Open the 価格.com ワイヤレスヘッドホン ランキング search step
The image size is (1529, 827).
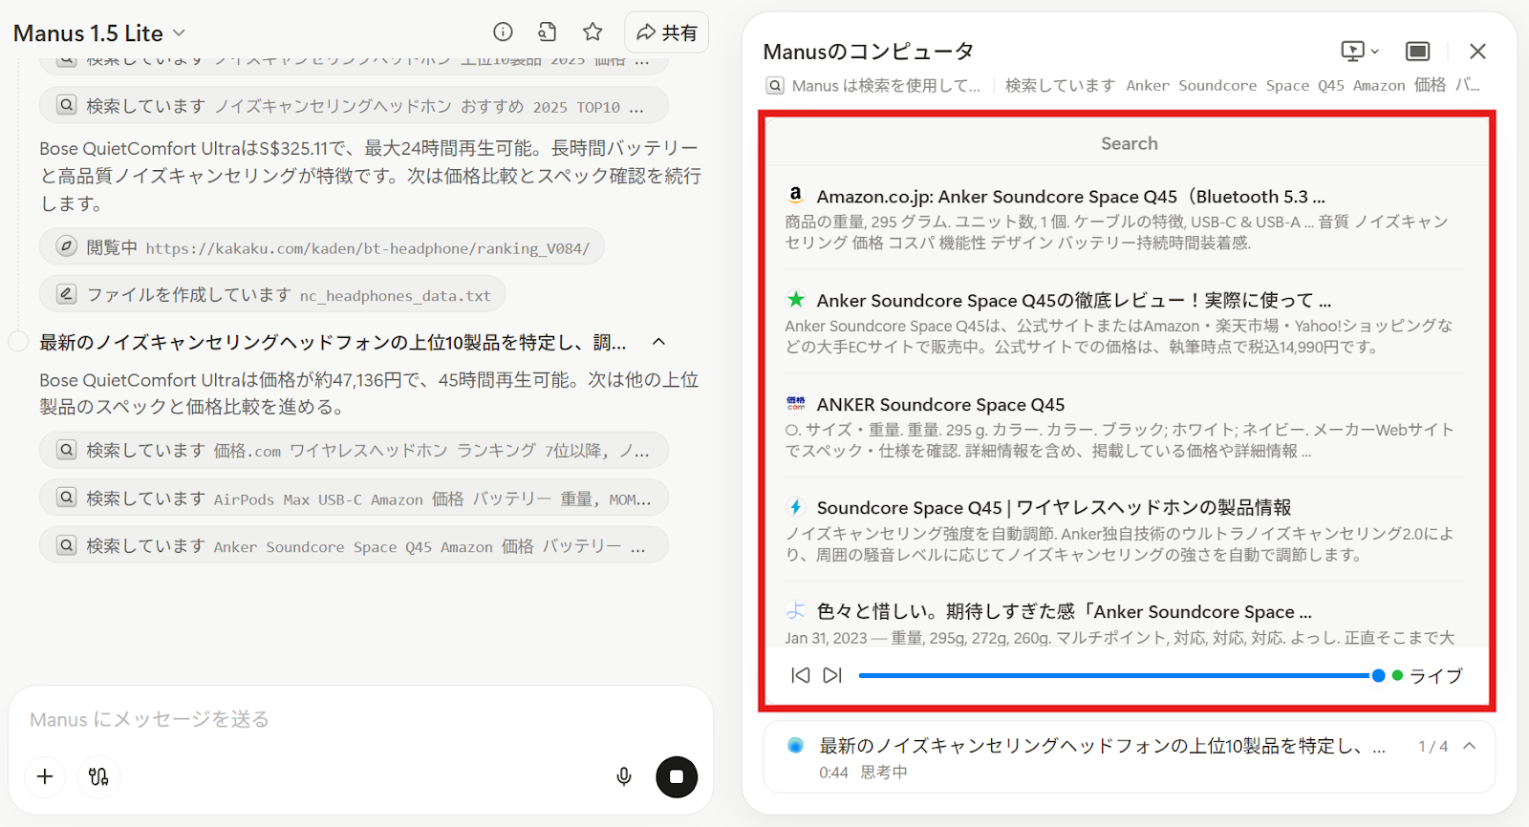pyautogui.click(x=354, y=450)
